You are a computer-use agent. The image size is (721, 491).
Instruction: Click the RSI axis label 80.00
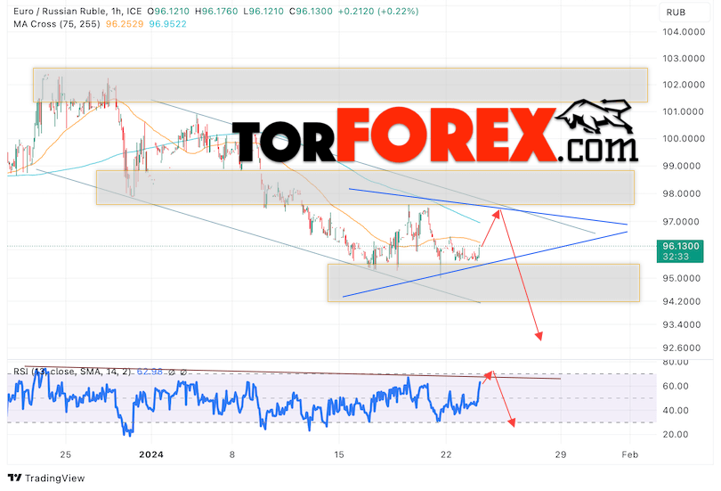point(676,363)
